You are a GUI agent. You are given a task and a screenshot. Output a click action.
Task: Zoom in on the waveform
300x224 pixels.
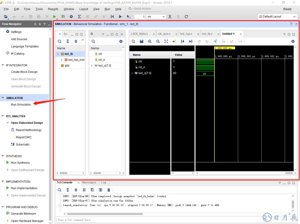click(x=150, y=41)
